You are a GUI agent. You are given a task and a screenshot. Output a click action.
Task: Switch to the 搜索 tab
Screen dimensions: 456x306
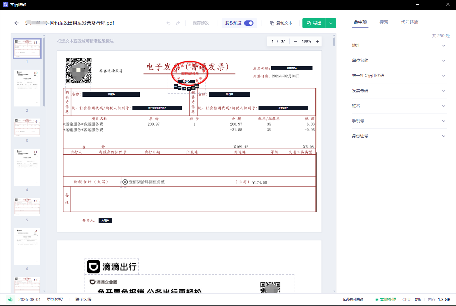(x=384, y=22)
